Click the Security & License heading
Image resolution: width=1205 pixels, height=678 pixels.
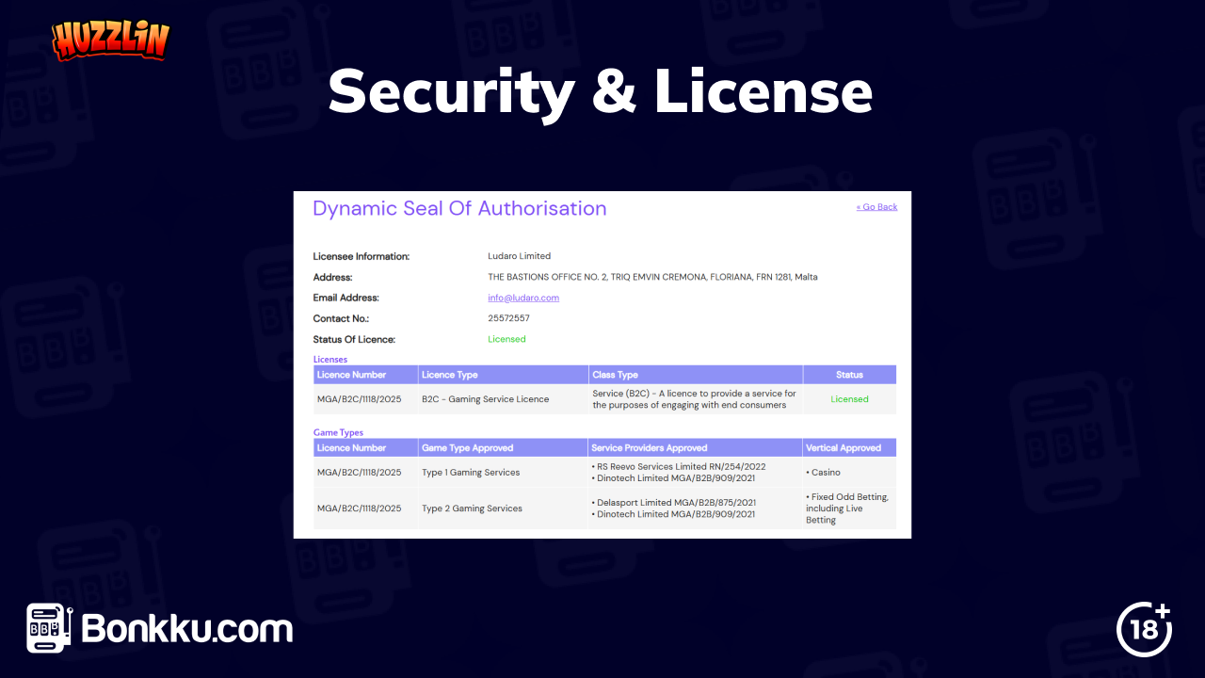[601, 92]
